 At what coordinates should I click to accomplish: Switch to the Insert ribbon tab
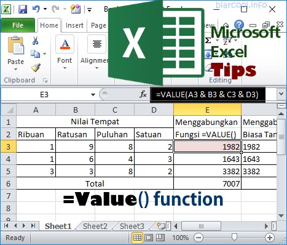tap(74, 25)
